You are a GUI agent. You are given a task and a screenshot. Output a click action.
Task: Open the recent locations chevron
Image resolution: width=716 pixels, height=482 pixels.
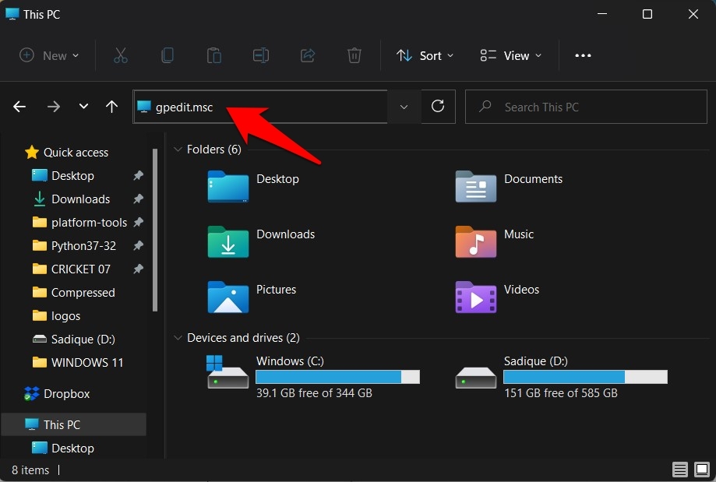[x=83, y=107]
